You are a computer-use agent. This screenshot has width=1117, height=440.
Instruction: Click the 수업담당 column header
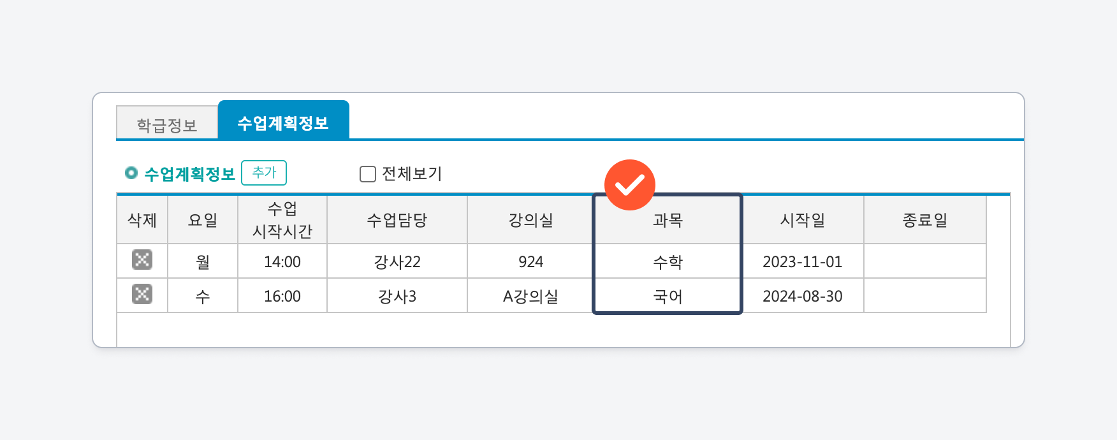[x=397, y=220]
